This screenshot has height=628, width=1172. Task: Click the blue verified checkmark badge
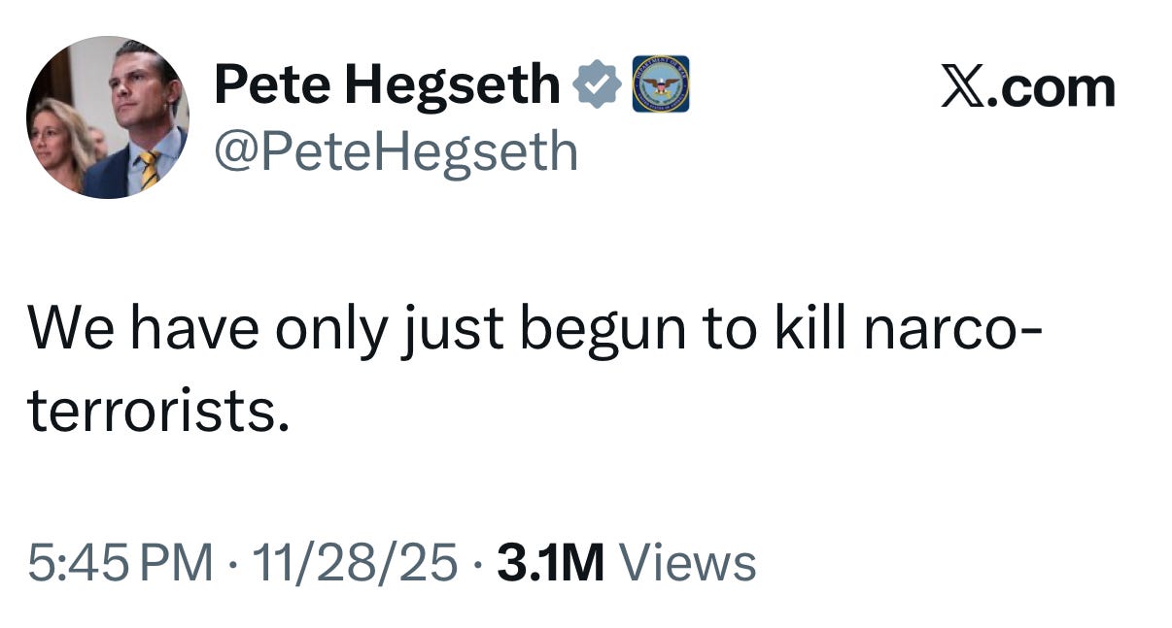598,84
